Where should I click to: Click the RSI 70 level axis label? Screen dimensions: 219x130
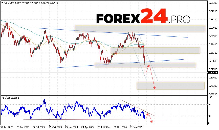pos(210,104)
